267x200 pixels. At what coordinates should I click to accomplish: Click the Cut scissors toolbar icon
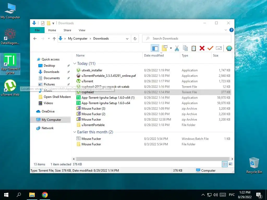[177, 48]
